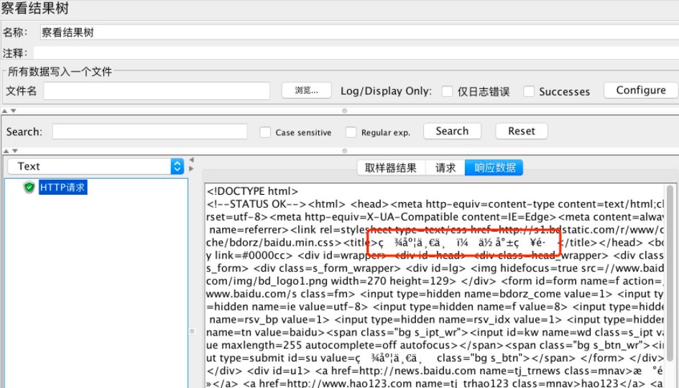Enable the 仅日志错误 checkbox
Screen dimensions: 679x388
(447, 91)
